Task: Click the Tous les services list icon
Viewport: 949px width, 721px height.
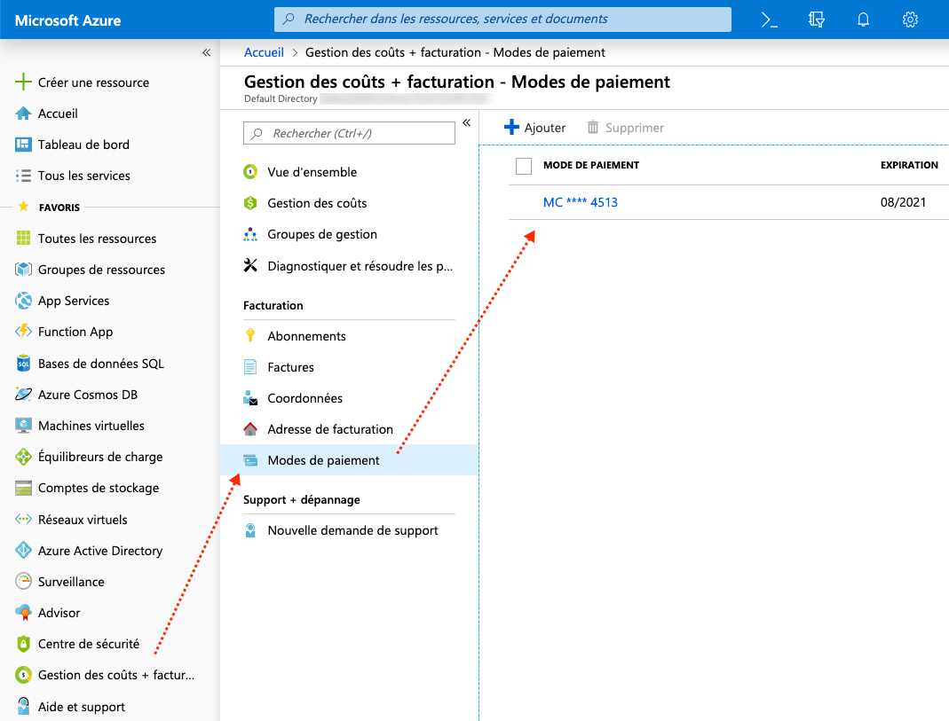Action: [x=23, y=176]
